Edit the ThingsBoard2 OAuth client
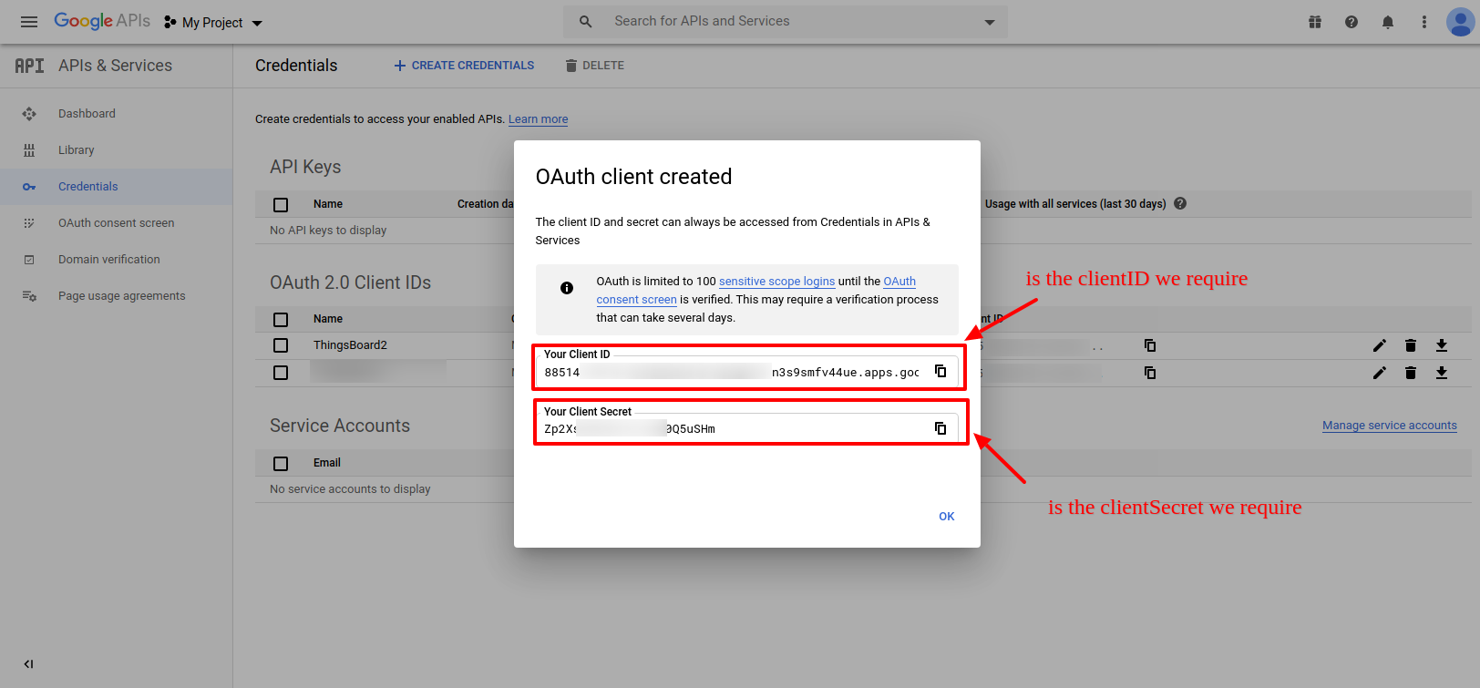Image resolution: width=1480 pixels, height=688 pixels. click(1380, 345)
